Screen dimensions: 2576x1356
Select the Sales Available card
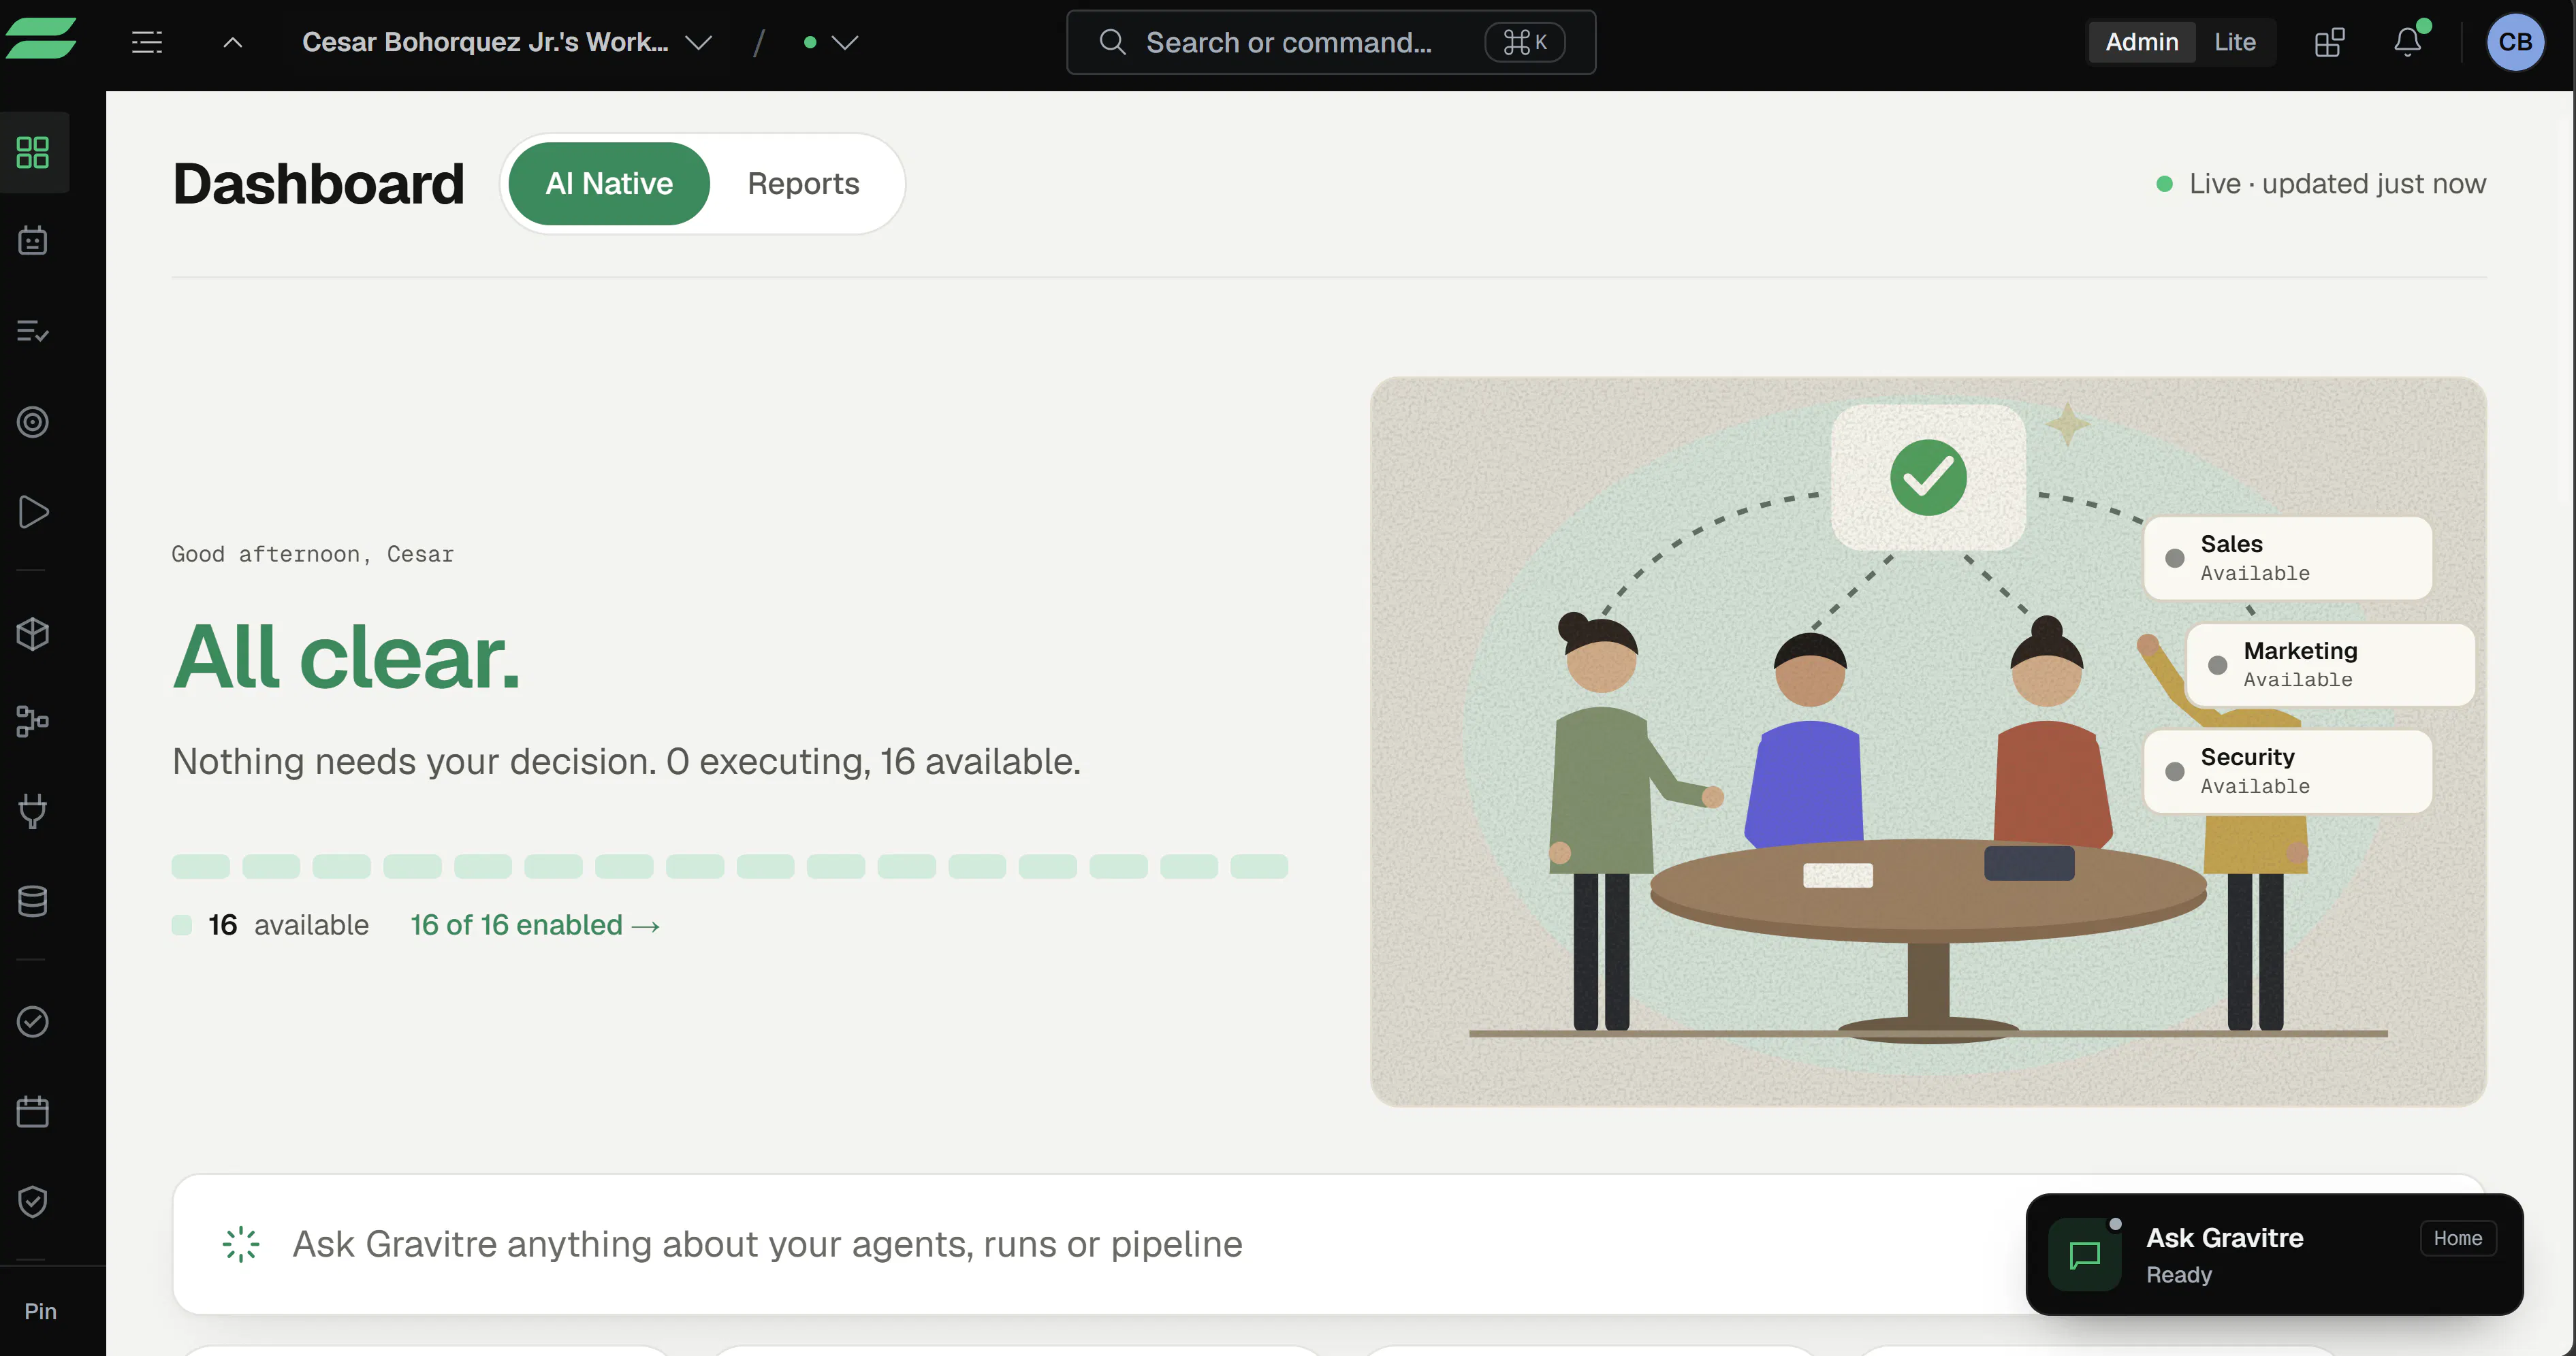(2287, 558)
